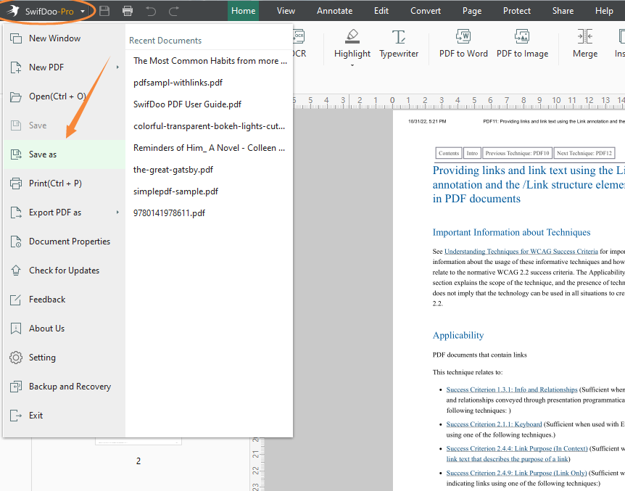Click the Save as disk icon
The width and height of the screenshot is (625, 491).
tap(15, 154)
